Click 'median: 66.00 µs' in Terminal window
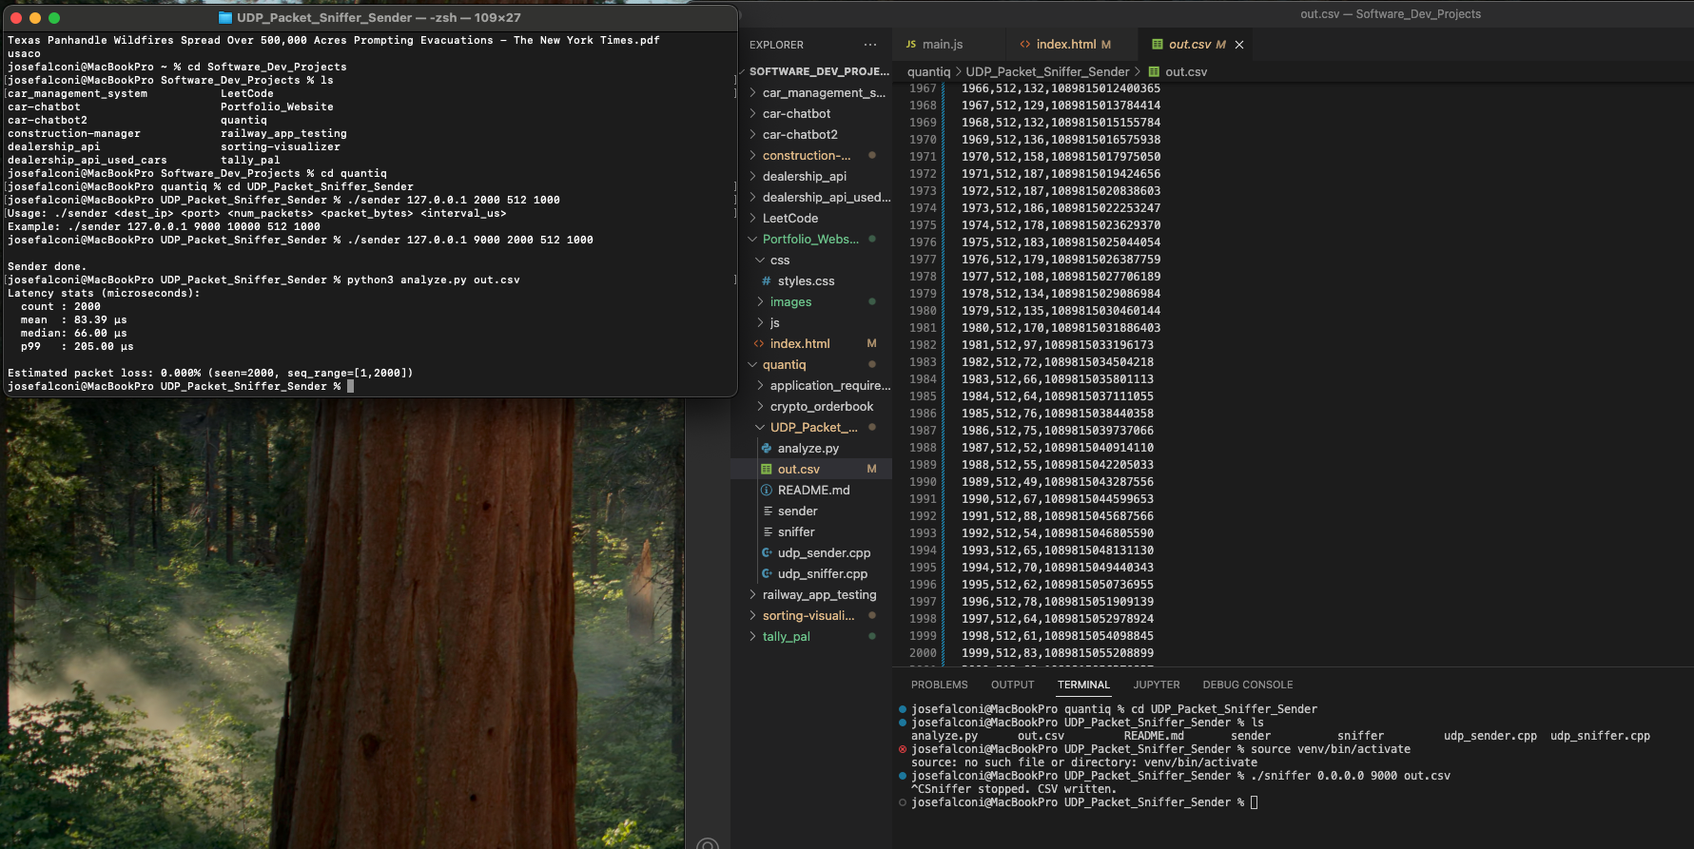The width and height of the screenshot is (1694, 849). click(x=73, y=333)
